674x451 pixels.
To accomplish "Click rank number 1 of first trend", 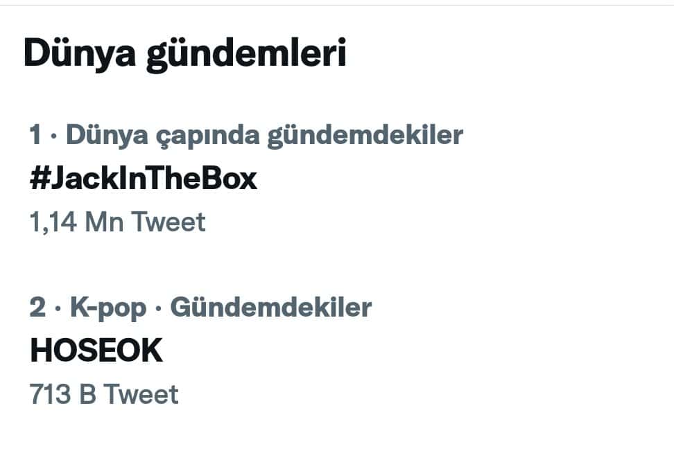I will click(x=35, y=135).
